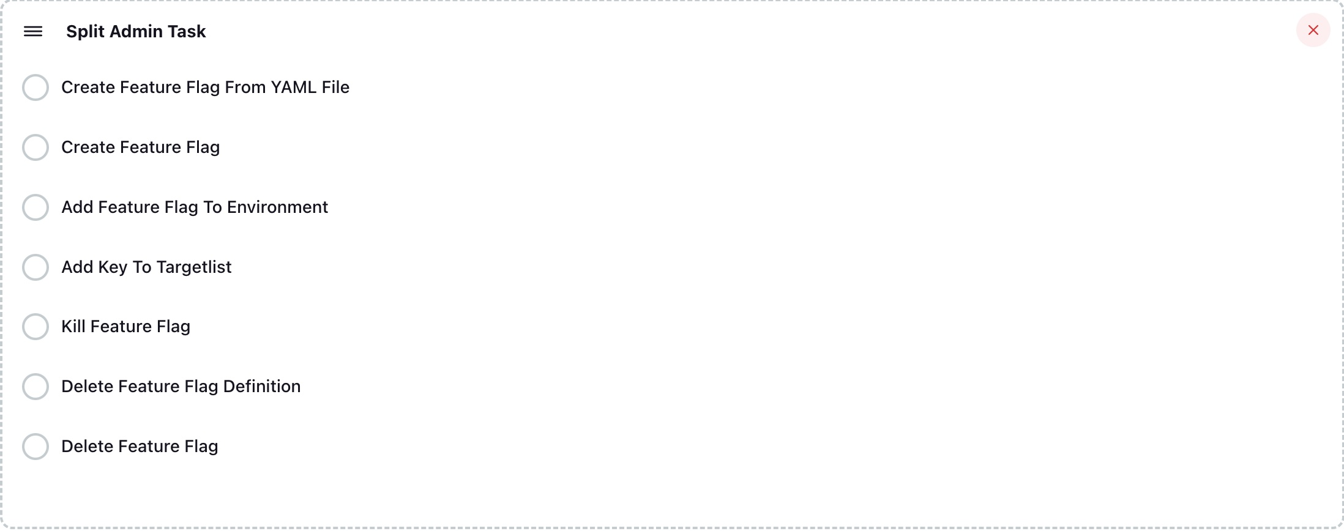Select the Create Feature Flag From YAML File radio button

point(35,87)
